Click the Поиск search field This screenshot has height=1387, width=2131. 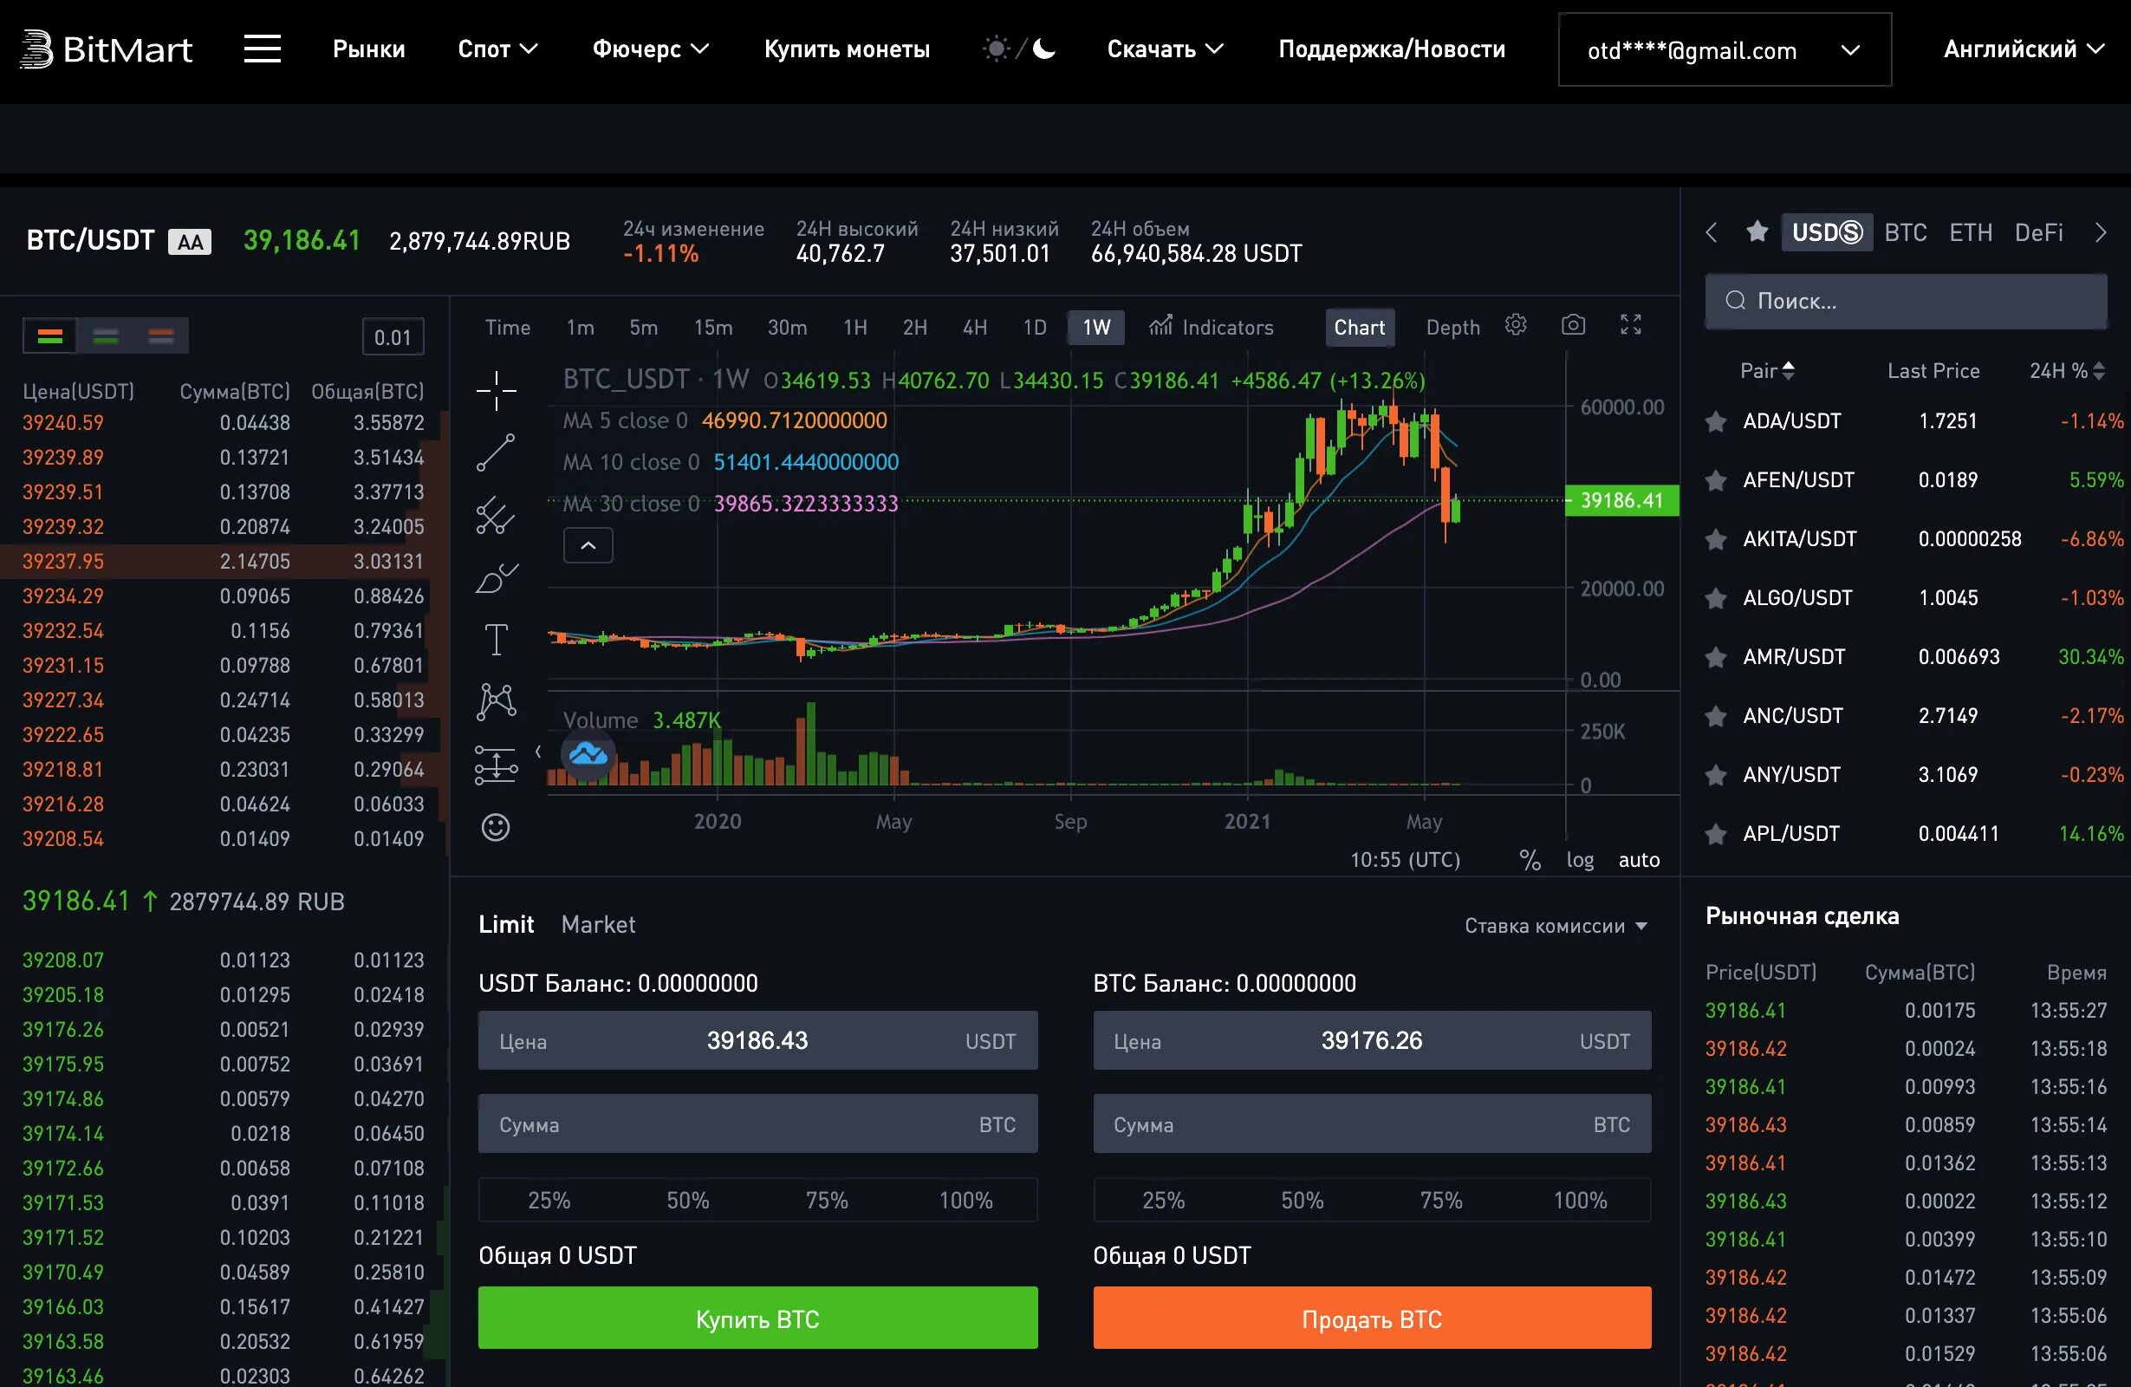(x=1906, y=301)
